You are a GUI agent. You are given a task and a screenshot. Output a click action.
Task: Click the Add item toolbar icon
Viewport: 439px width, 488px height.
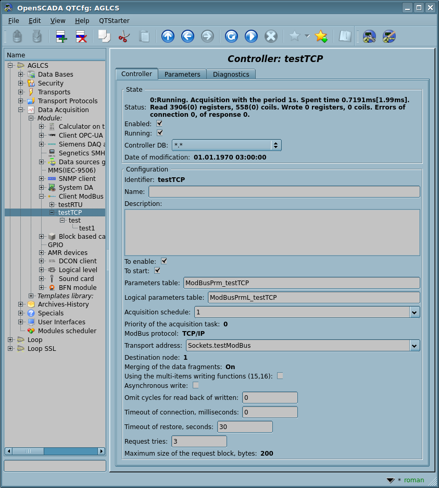[x=61, y=36]
